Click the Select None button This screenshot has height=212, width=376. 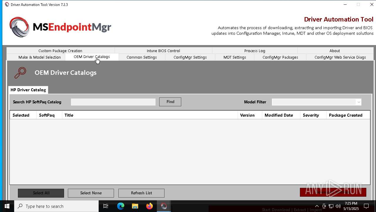91,193
